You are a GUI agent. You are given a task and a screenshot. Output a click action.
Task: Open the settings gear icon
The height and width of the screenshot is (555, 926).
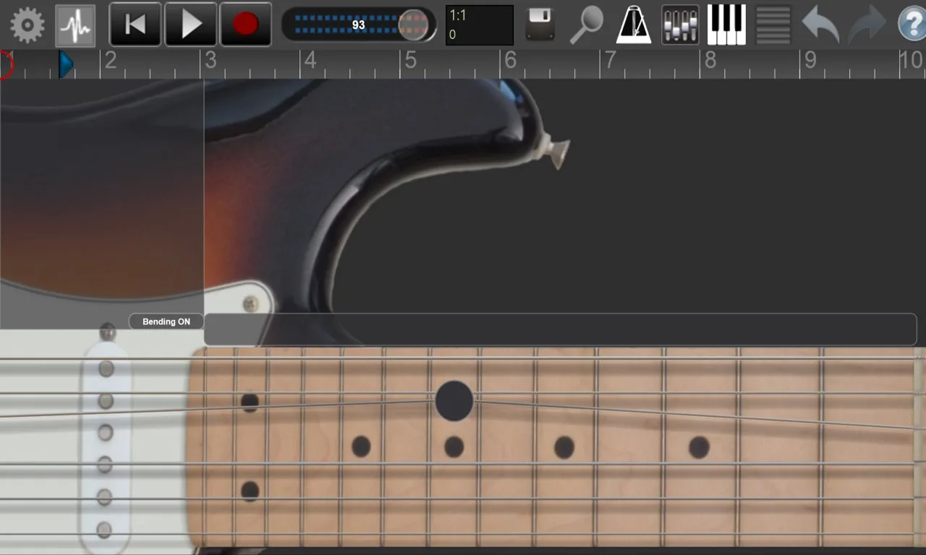coord(27,25)
